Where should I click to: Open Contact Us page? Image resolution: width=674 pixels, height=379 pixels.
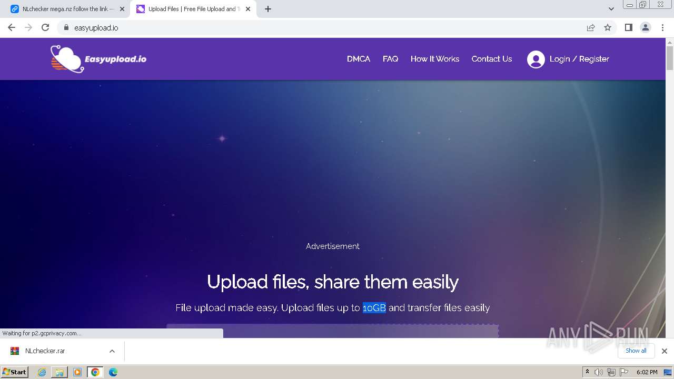(x=492, y=59)
